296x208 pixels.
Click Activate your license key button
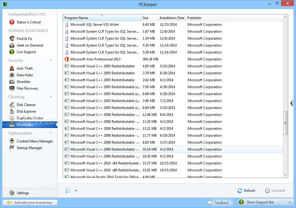pyautogui.click(x=30, y=203)
